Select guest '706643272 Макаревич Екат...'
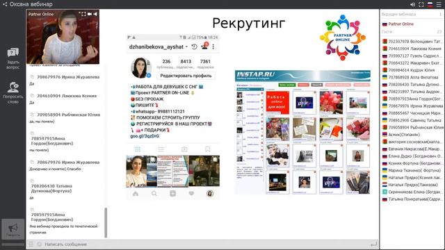Screen dimensions: 445x250 tap(412, 63)
